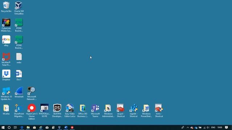Select the Easy Video Editor LoiLo shortcut
Viewport: 232px width, 130px height.
click(x=70, y=110)
